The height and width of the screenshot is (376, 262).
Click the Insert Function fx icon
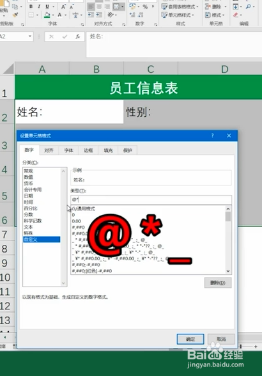(78, 36)
